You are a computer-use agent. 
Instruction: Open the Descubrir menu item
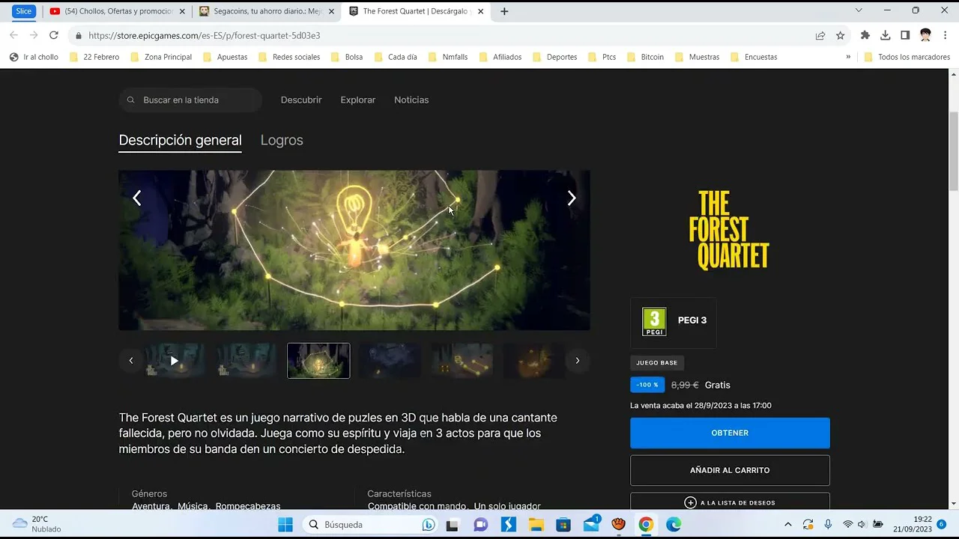click(x=301, y=100)
